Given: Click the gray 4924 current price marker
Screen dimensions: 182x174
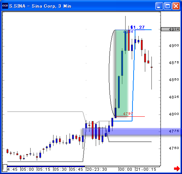Looking at the screenshot, I should click(170, 29).
